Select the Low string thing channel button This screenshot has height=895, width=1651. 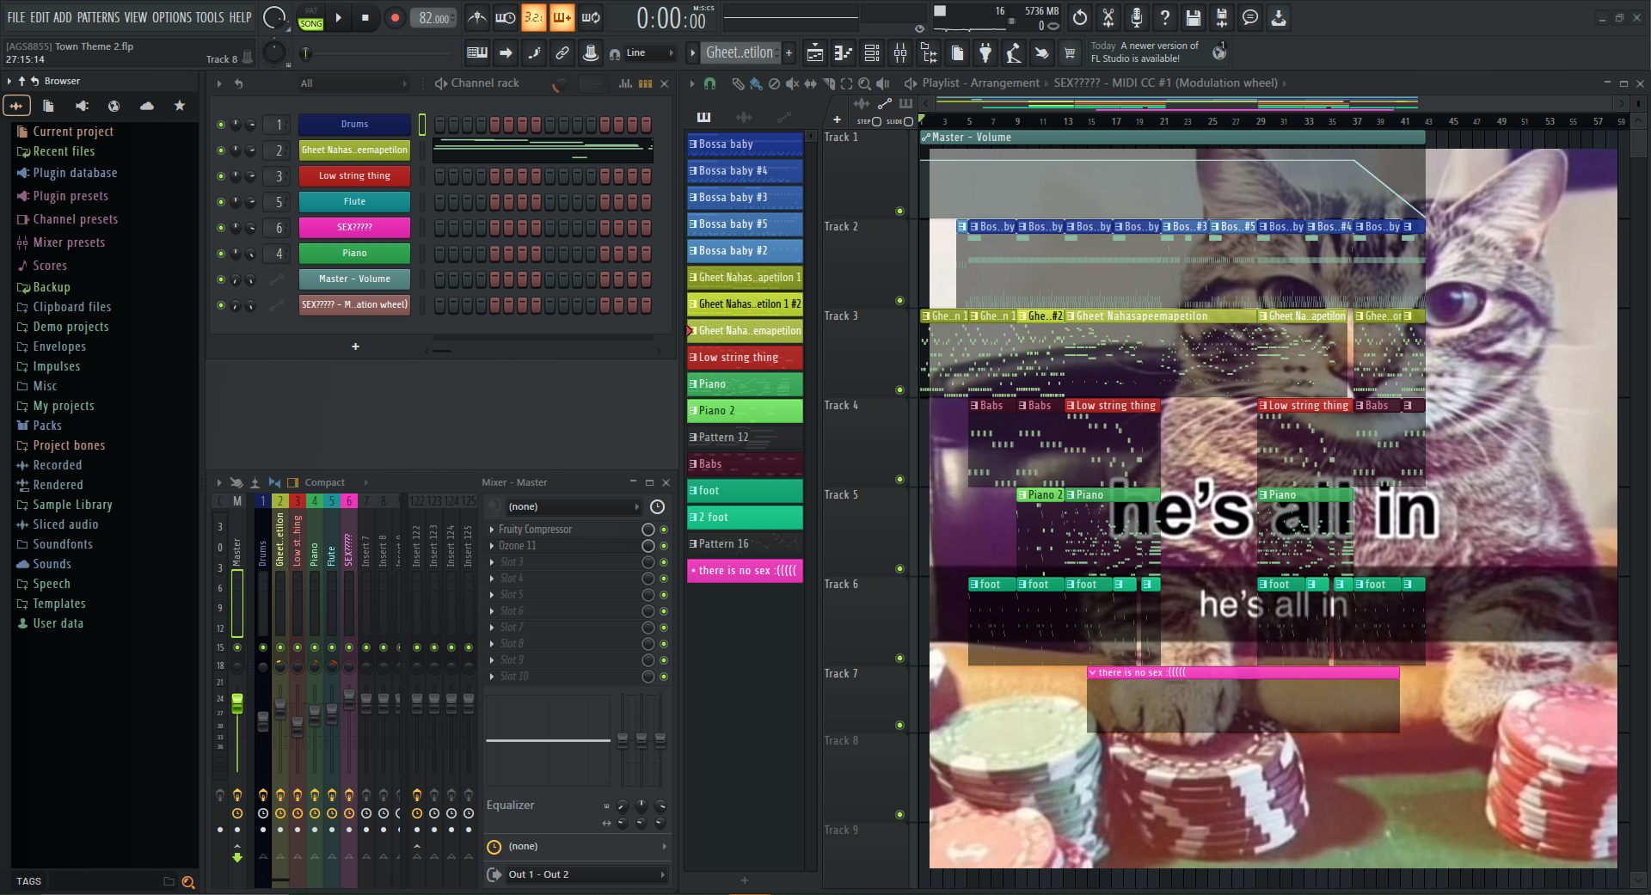[354, 176]
